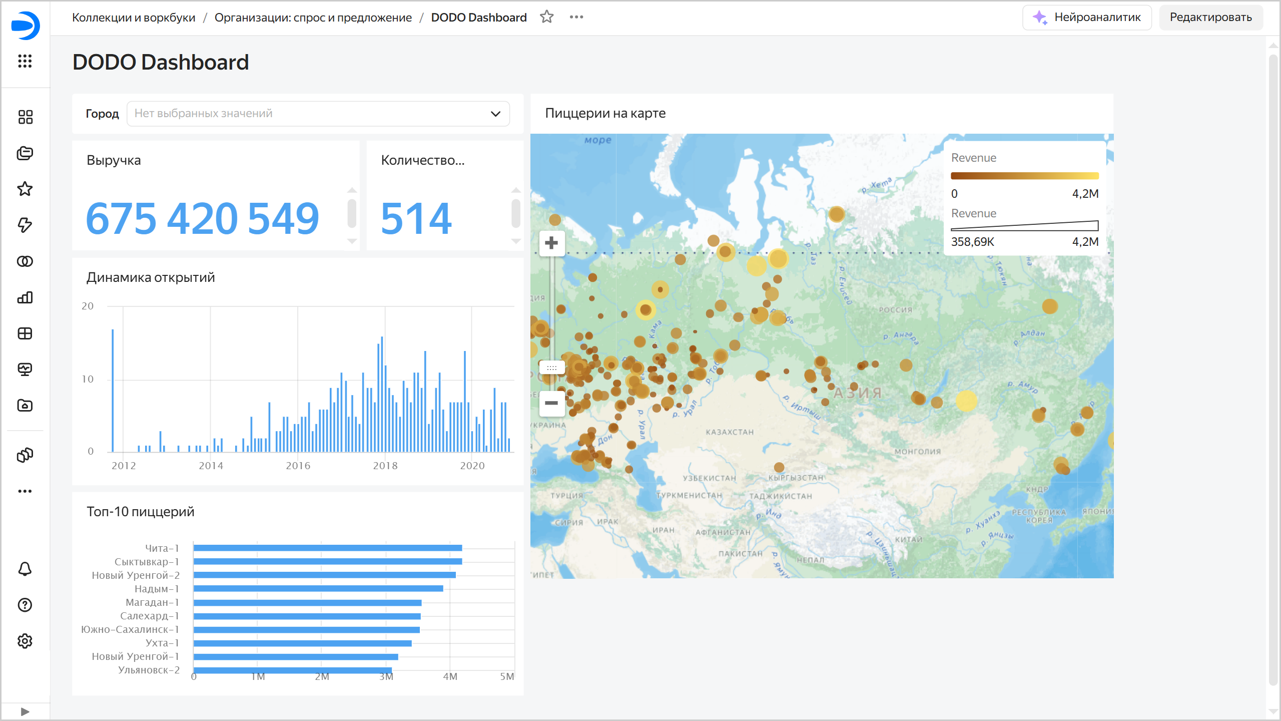Open the more options ellipsis near title
The height and width of the screenshot is (721, 1281).
click(x=576, y=17)
